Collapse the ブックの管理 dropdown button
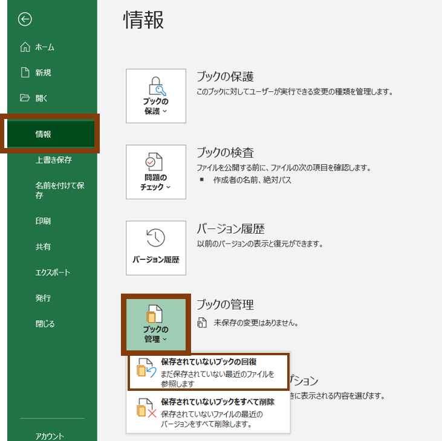The image size is (442, 441). point(156,324)
